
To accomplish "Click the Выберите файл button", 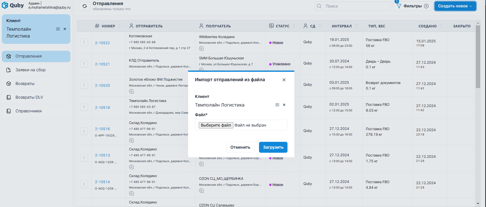I will click(216, 125).
